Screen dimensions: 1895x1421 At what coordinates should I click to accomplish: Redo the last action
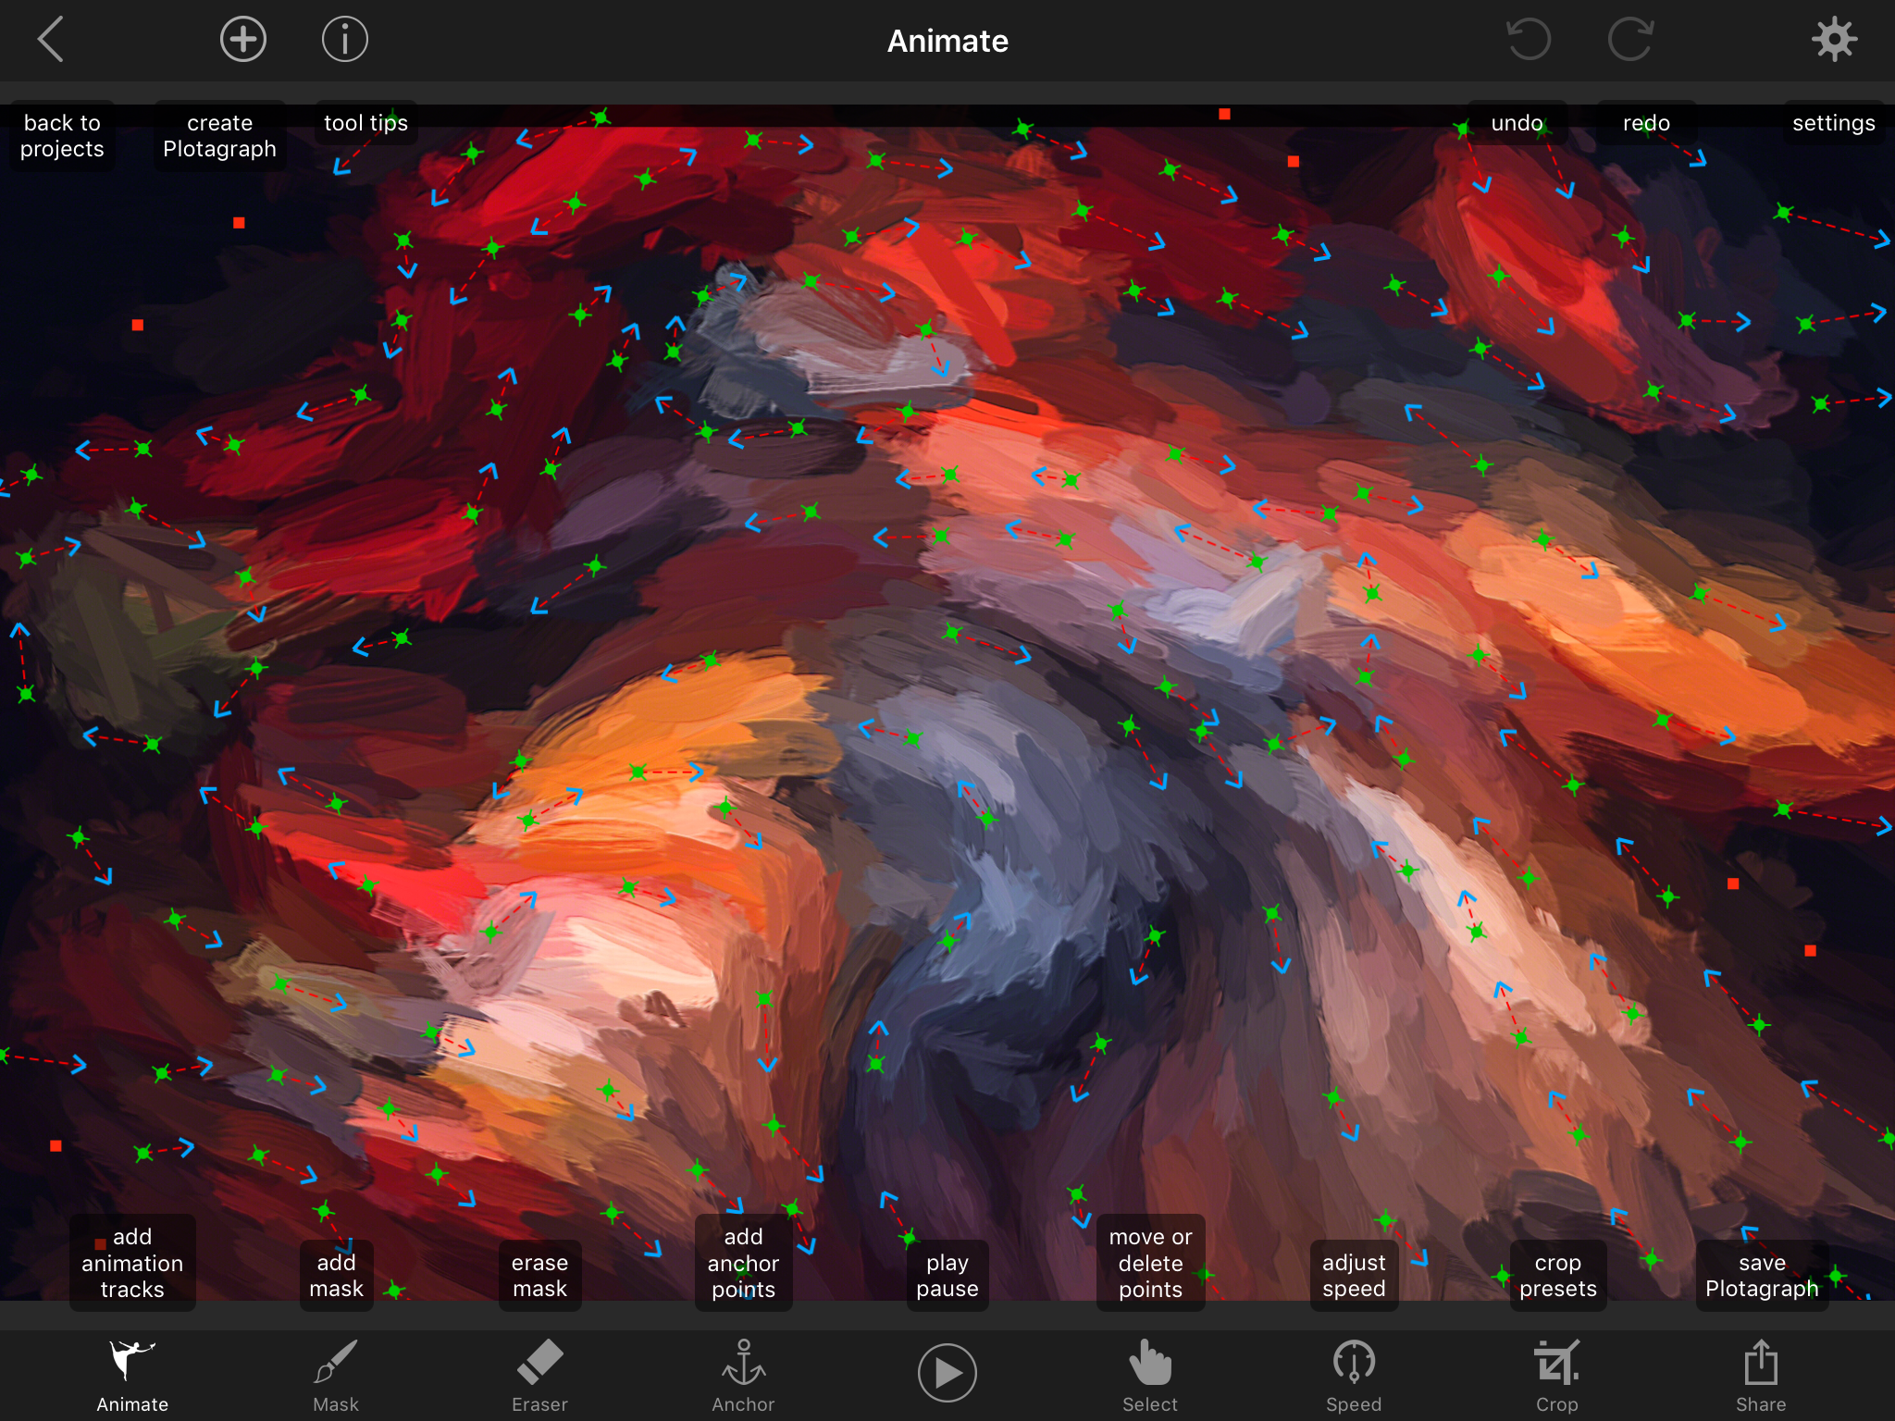1630,40
